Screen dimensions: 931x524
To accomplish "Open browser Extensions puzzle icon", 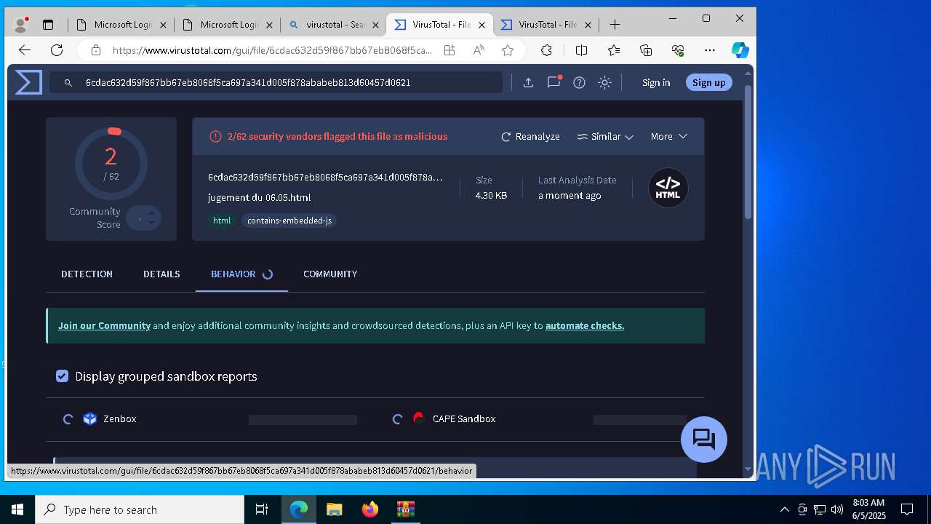I will click(x=546, y=50).
